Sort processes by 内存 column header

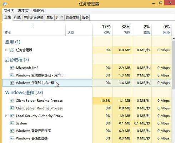pyautogui.click(x=122, y=30)
